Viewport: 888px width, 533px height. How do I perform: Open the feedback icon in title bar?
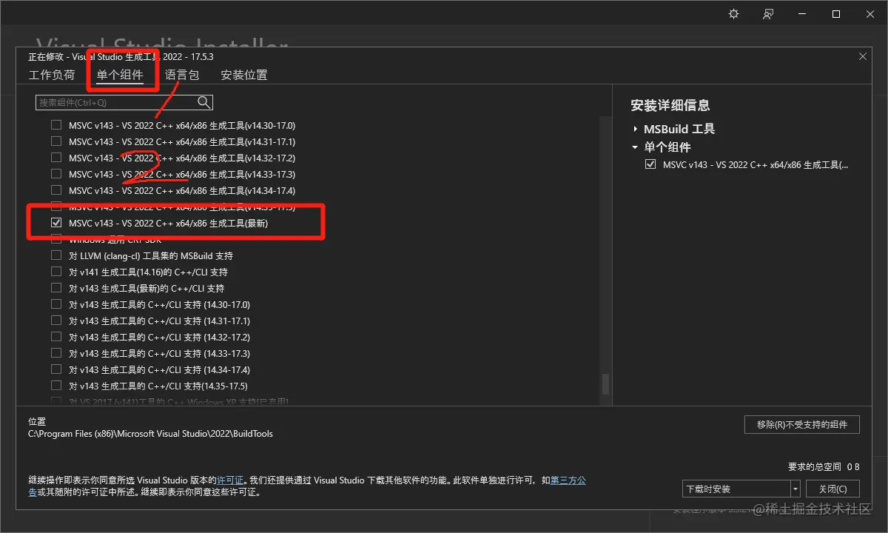(x=768, y=14)
